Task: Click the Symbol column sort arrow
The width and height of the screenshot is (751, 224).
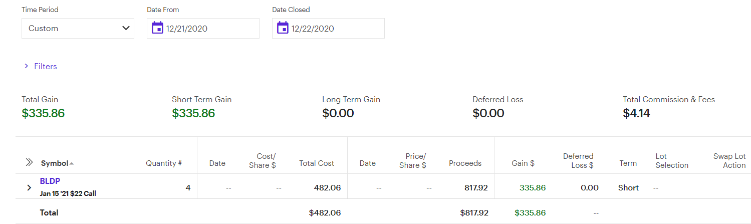Action: (x=72, y=163)
